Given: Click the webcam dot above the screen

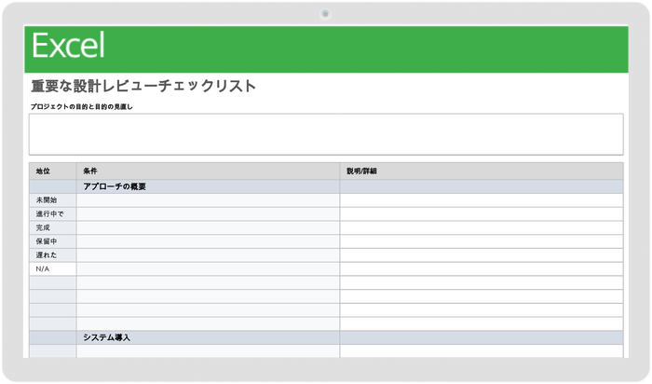Looking at the screenshot, I should [325, 14].
